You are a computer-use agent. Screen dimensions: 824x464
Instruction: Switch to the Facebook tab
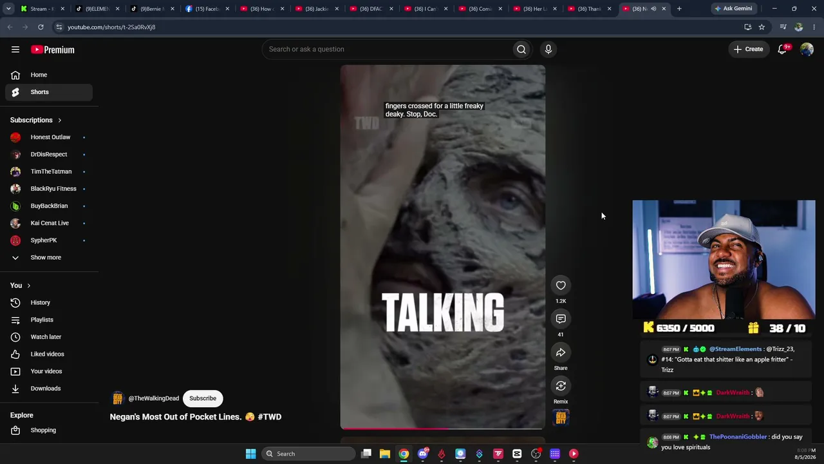207,8
